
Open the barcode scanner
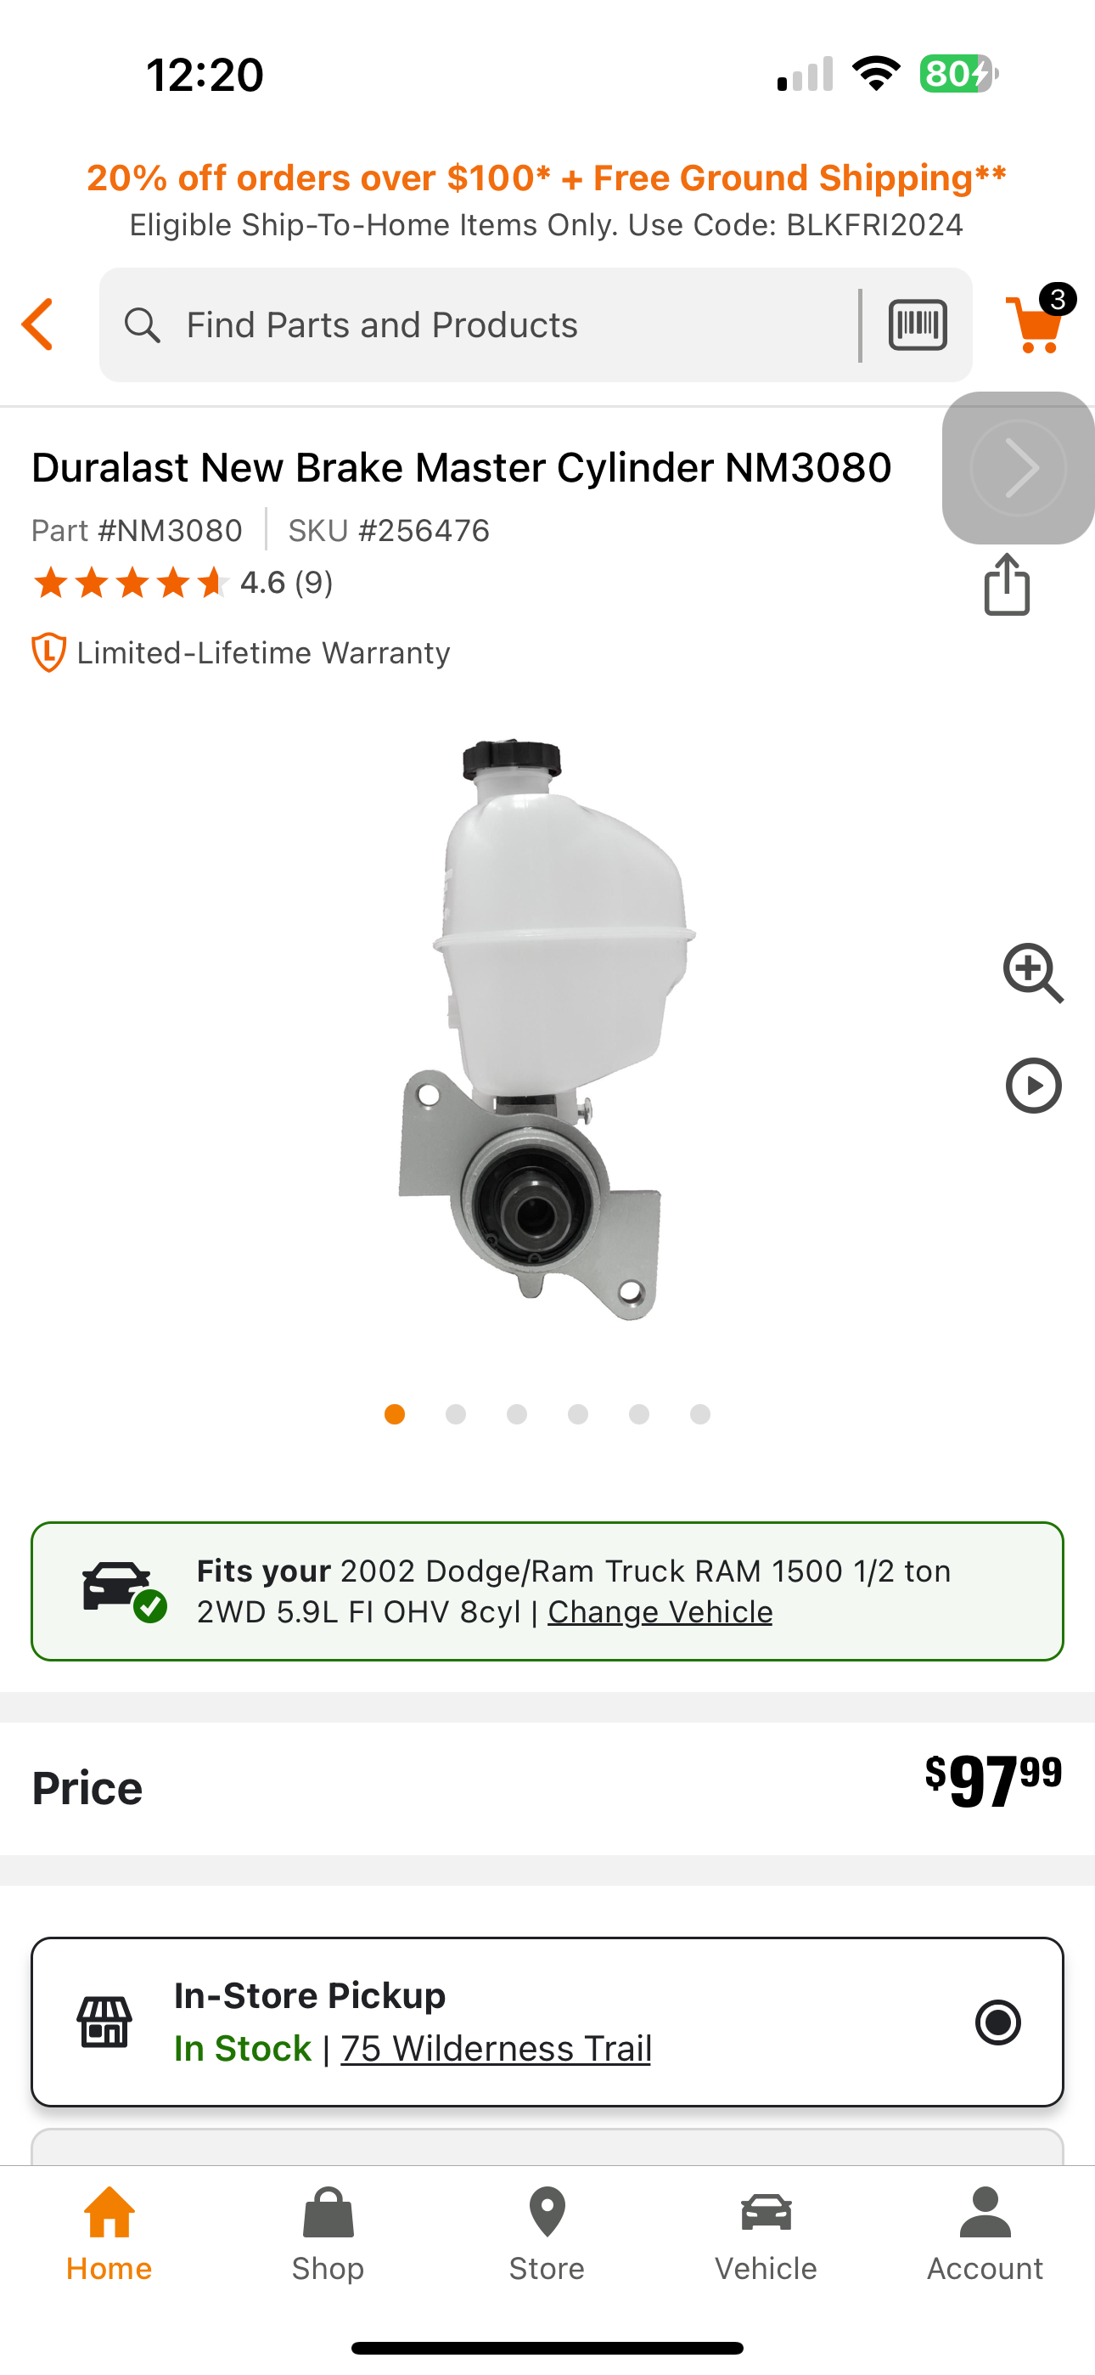pos(917,324)
